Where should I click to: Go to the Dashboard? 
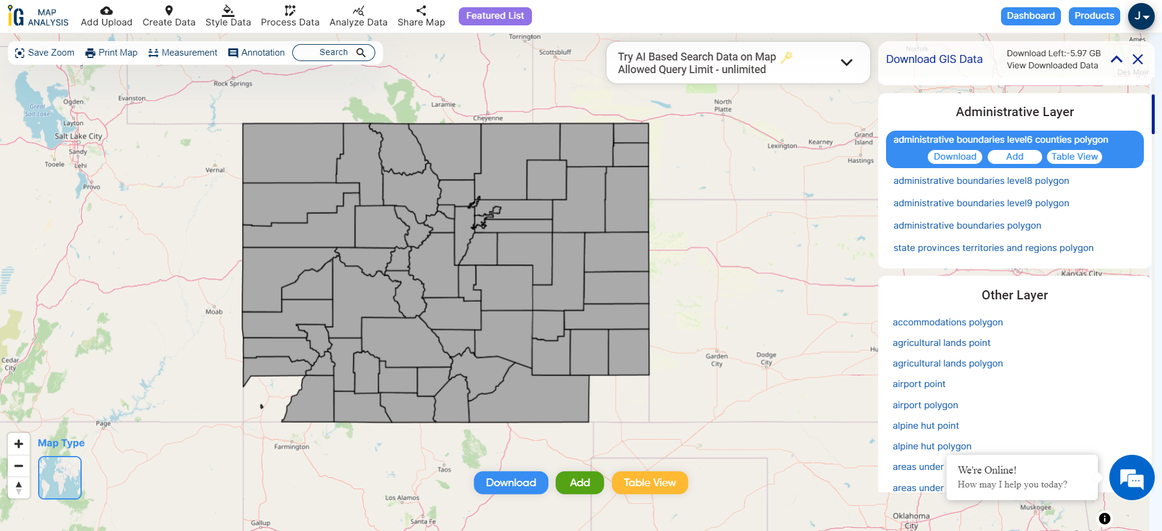point(1031,16)
